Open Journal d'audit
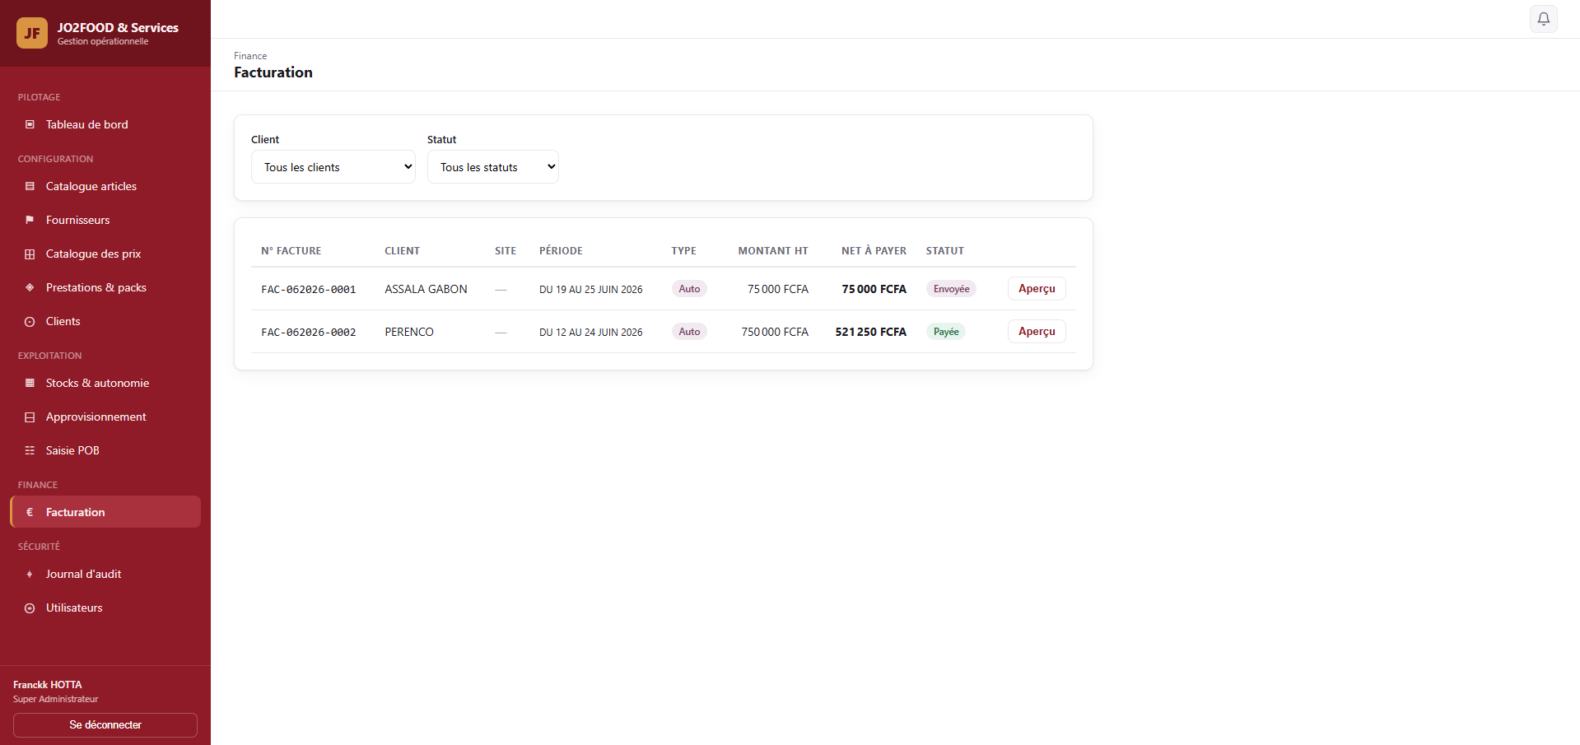Screen dimensions: 1580x745 click(x=105, y=574)
